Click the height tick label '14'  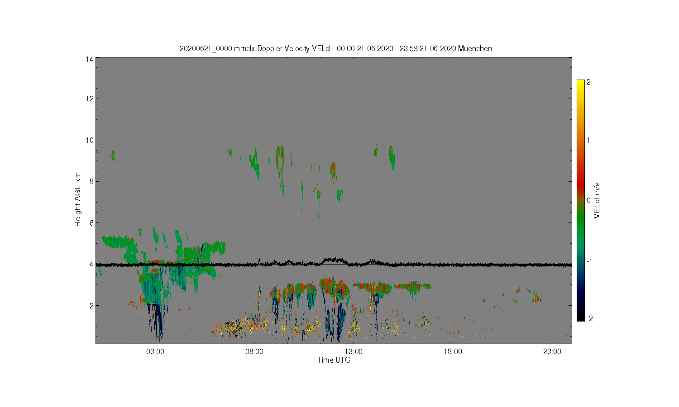pos(90,59)
